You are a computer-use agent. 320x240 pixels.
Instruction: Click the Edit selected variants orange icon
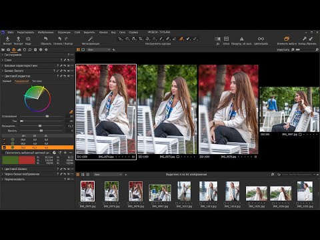pyautogui.click(x=287, y=39)
